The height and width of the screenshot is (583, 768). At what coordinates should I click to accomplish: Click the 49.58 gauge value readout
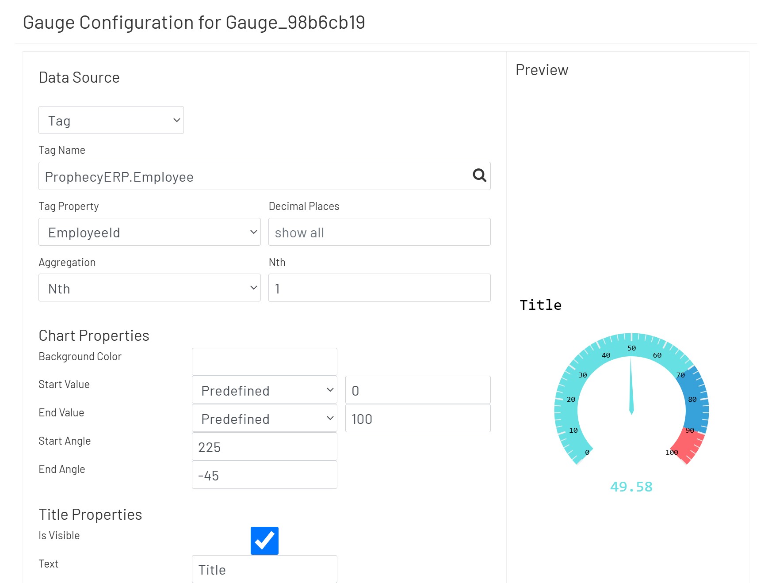(x=631, y=487)
